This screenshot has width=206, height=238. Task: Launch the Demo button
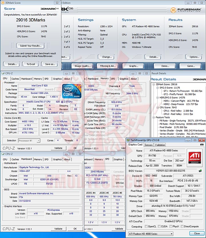tap(165, 66)
